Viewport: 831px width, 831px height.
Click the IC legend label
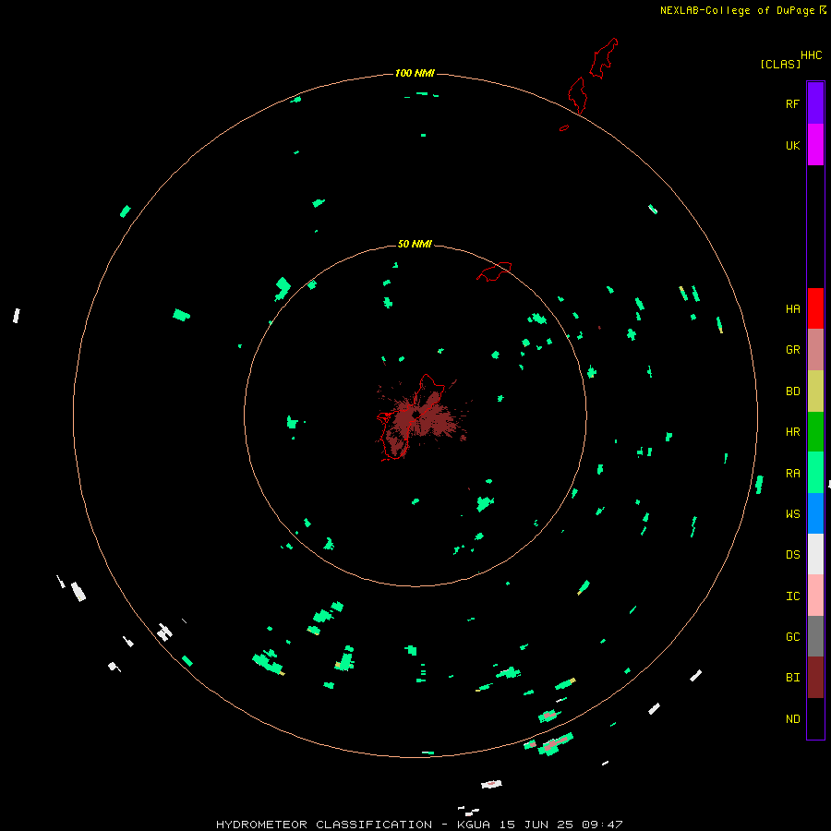792,596
